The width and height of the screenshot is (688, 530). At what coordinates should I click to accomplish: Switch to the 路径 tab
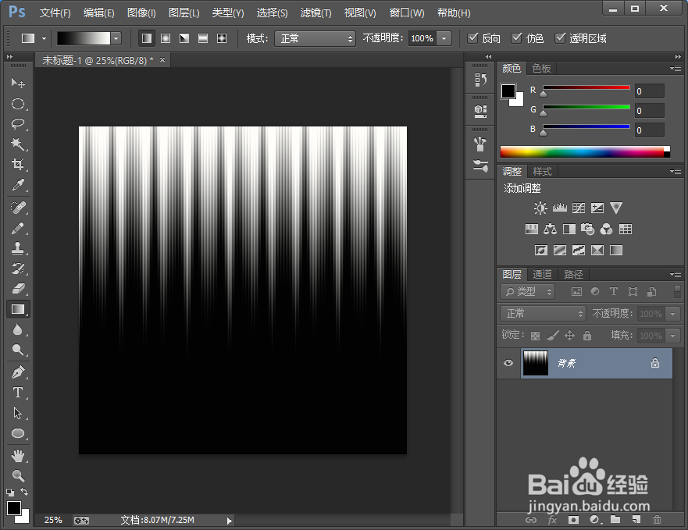[573, 274]
